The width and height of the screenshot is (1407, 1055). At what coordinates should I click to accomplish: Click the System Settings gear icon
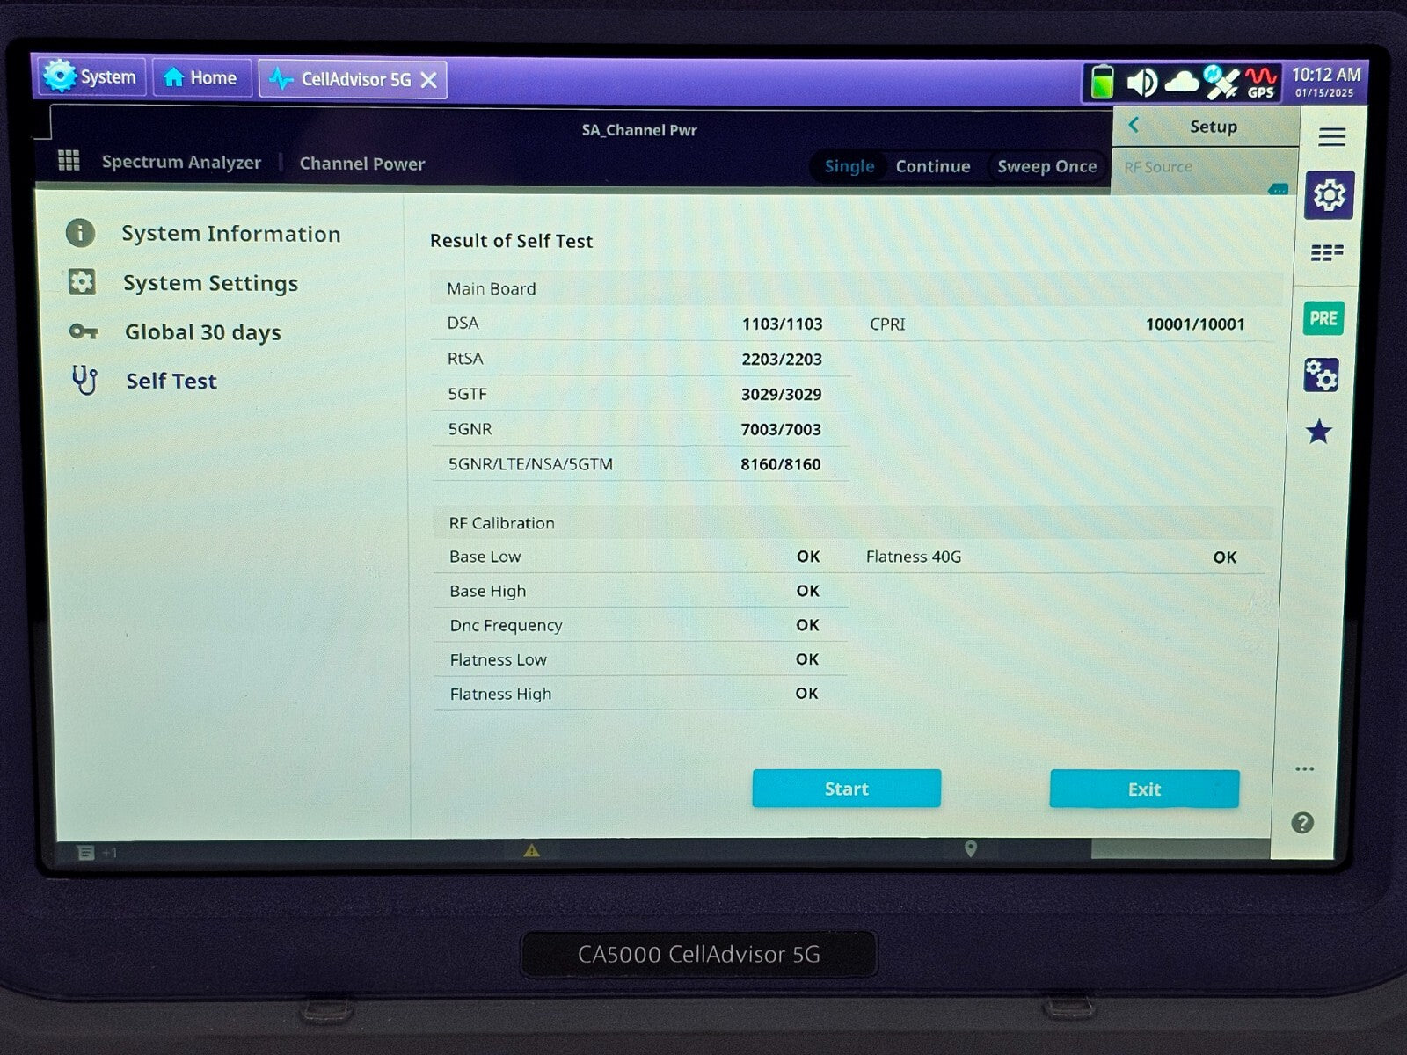pyautogui.click(x=82, y=282)
